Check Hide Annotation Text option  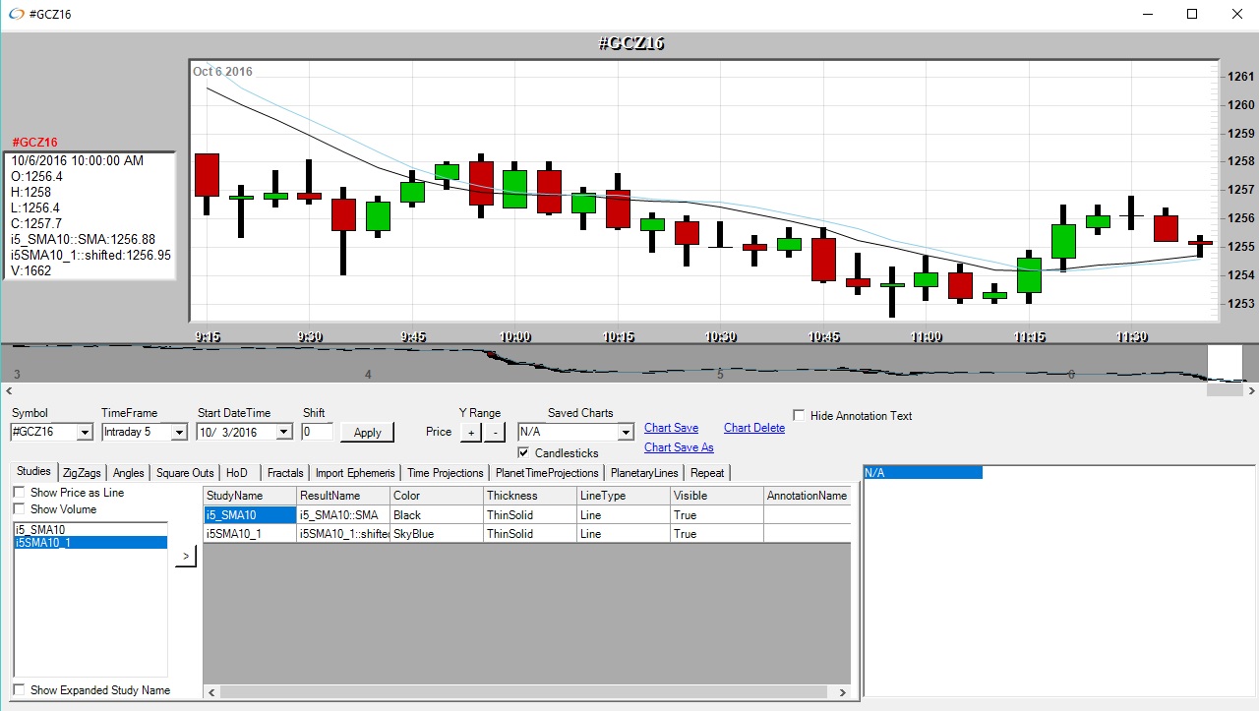coord(800,416)
